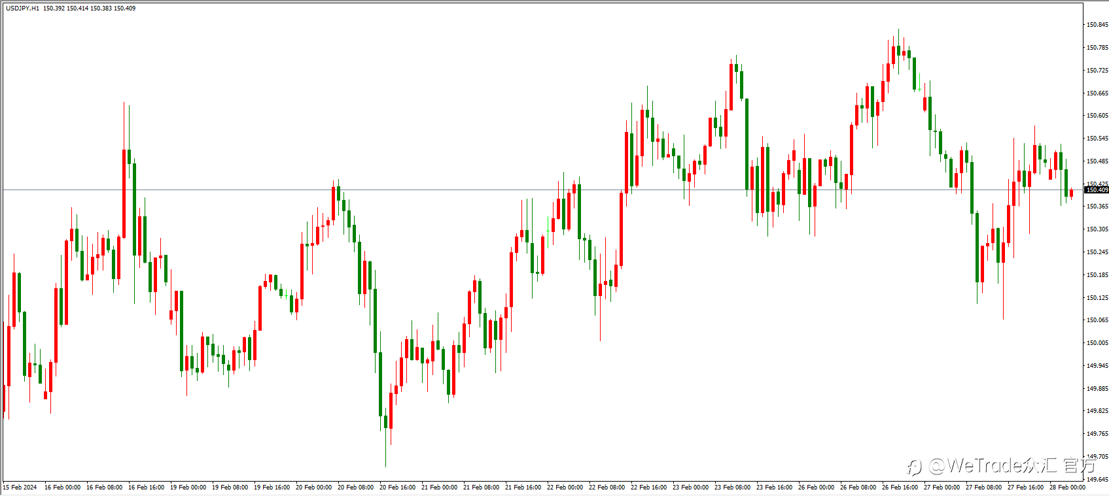Click the 23 Feb 08:00 time label
The height and width of the screenshot is (496, 1109).
click(x=733, y=488)
